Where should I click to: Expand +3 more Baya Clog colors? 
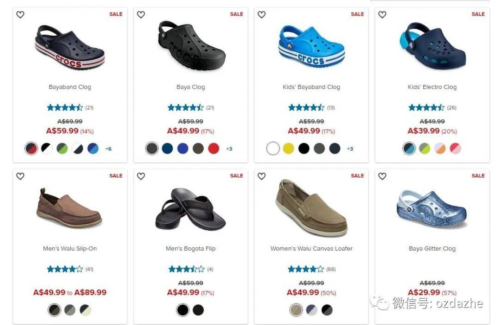click(229, 149)
